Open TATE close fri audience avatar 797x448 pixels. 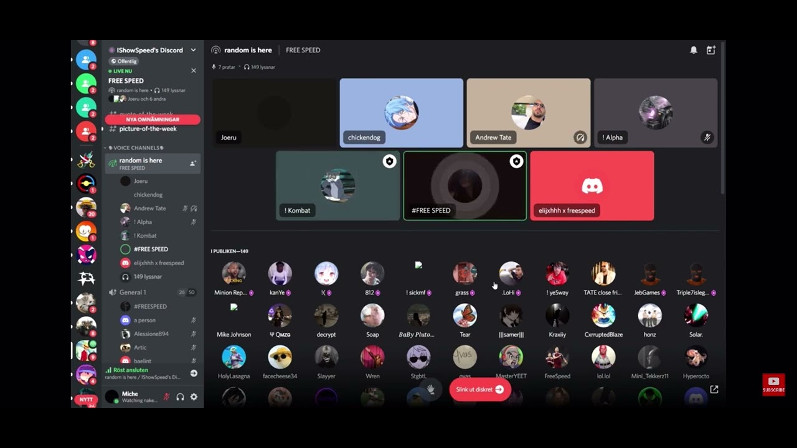(x=603, y=273)
